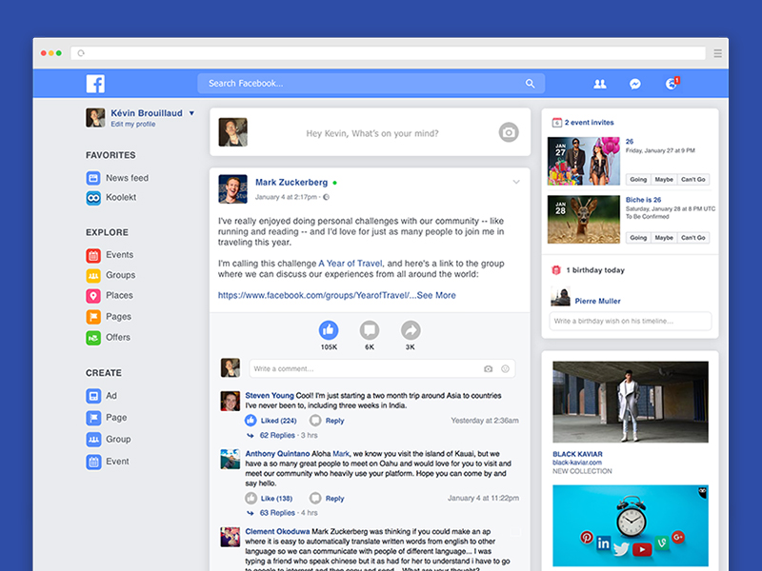Image resolution: width=762 pixels, height=571 pixels.
Task: Click Page icon under Create
Action: [93, 418]
